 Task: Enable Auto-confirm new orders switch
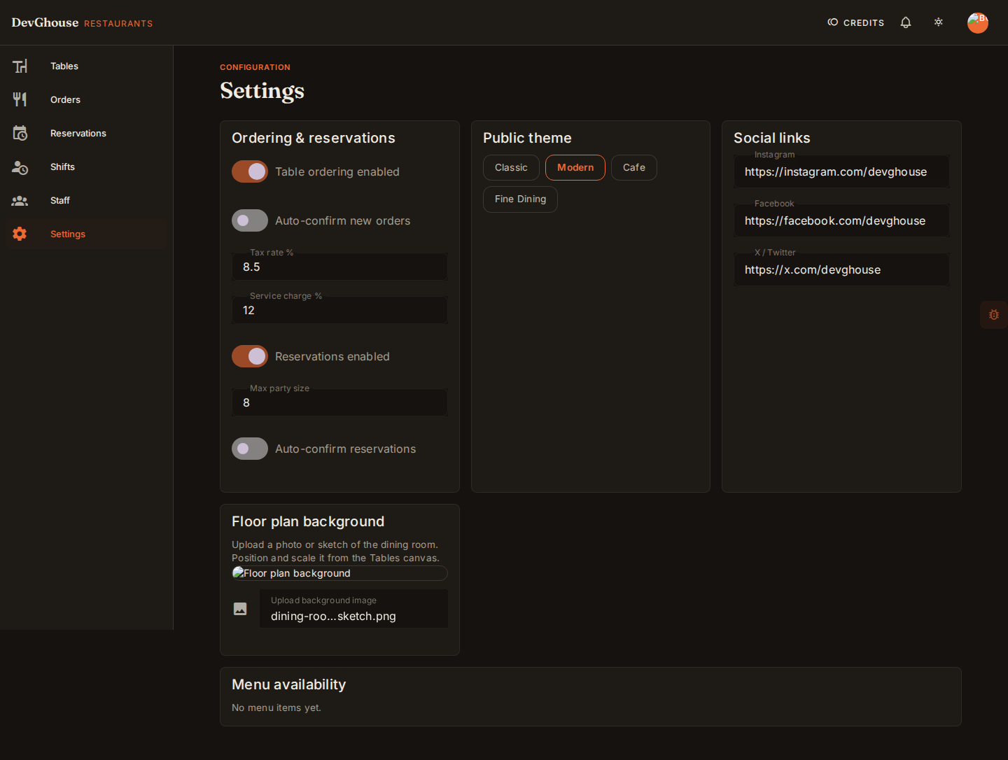250,220
